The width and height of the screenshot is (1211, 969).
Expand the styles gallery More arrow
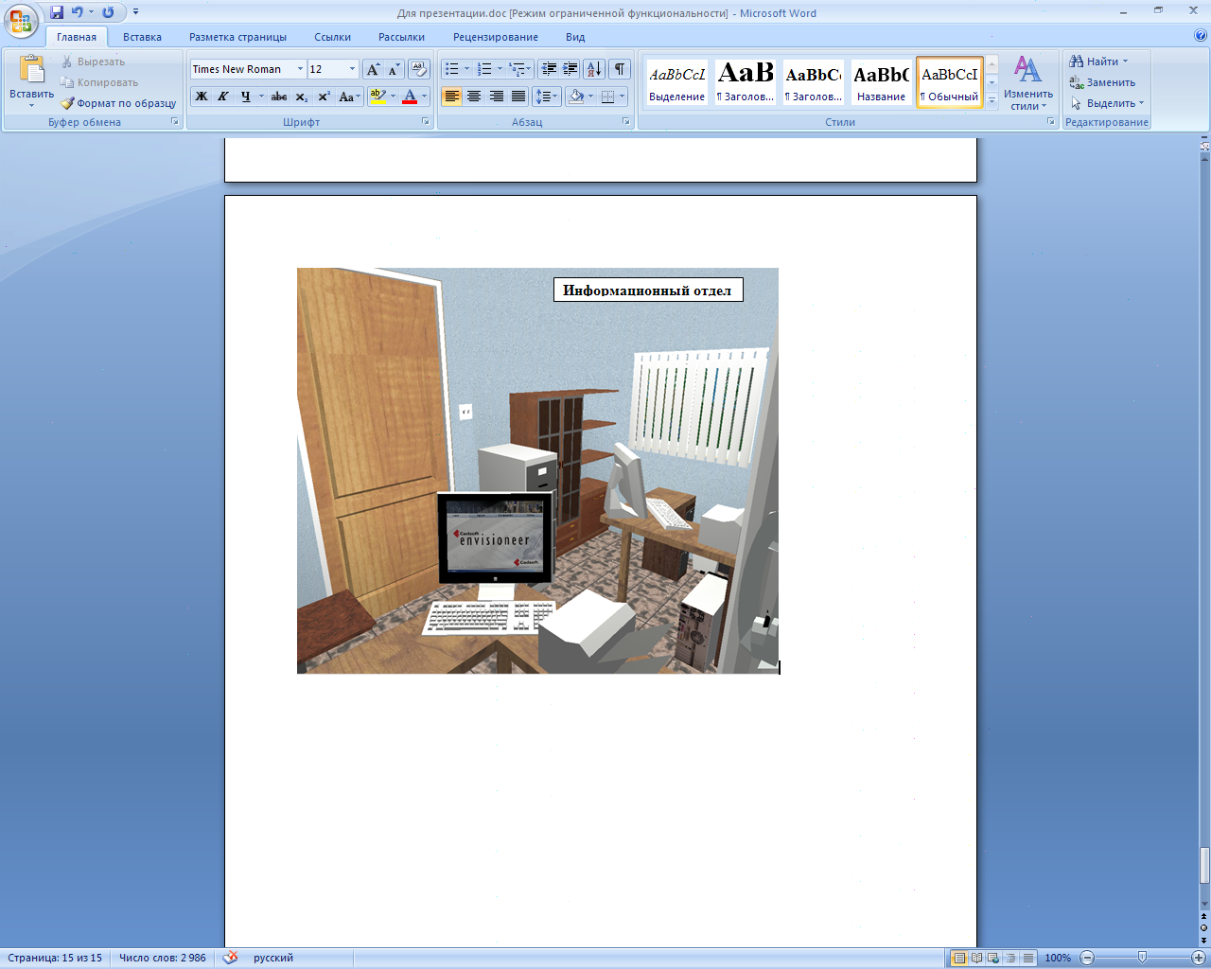click(x=992, y=102)
